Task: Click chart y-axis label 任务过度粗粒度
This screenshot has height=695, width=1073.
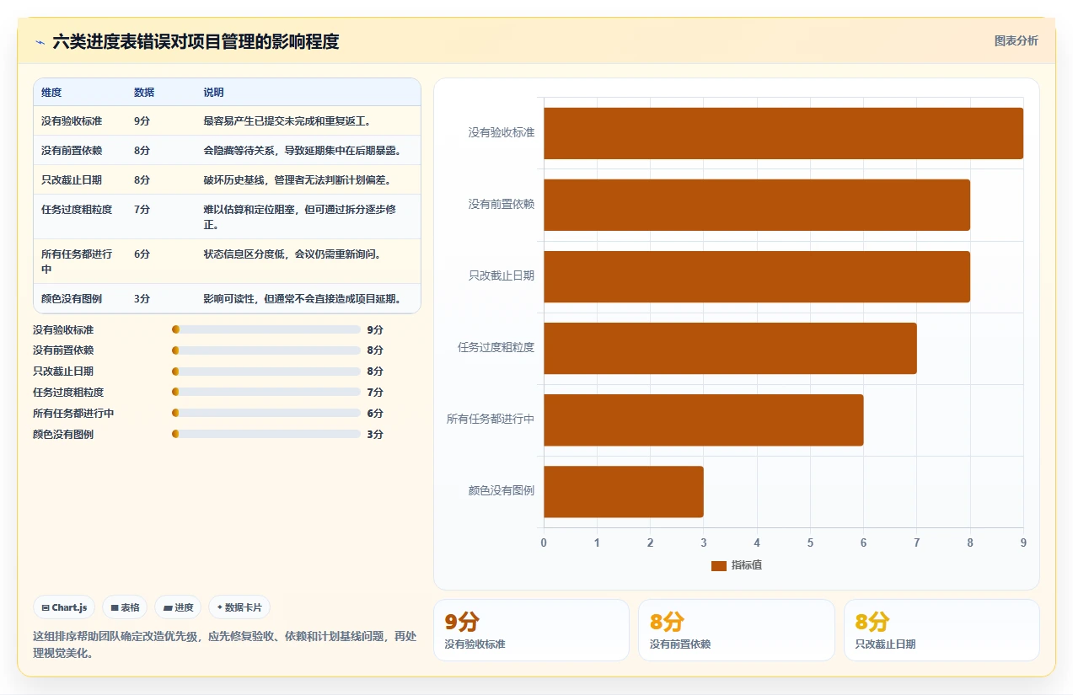Action: coord(496,348)
